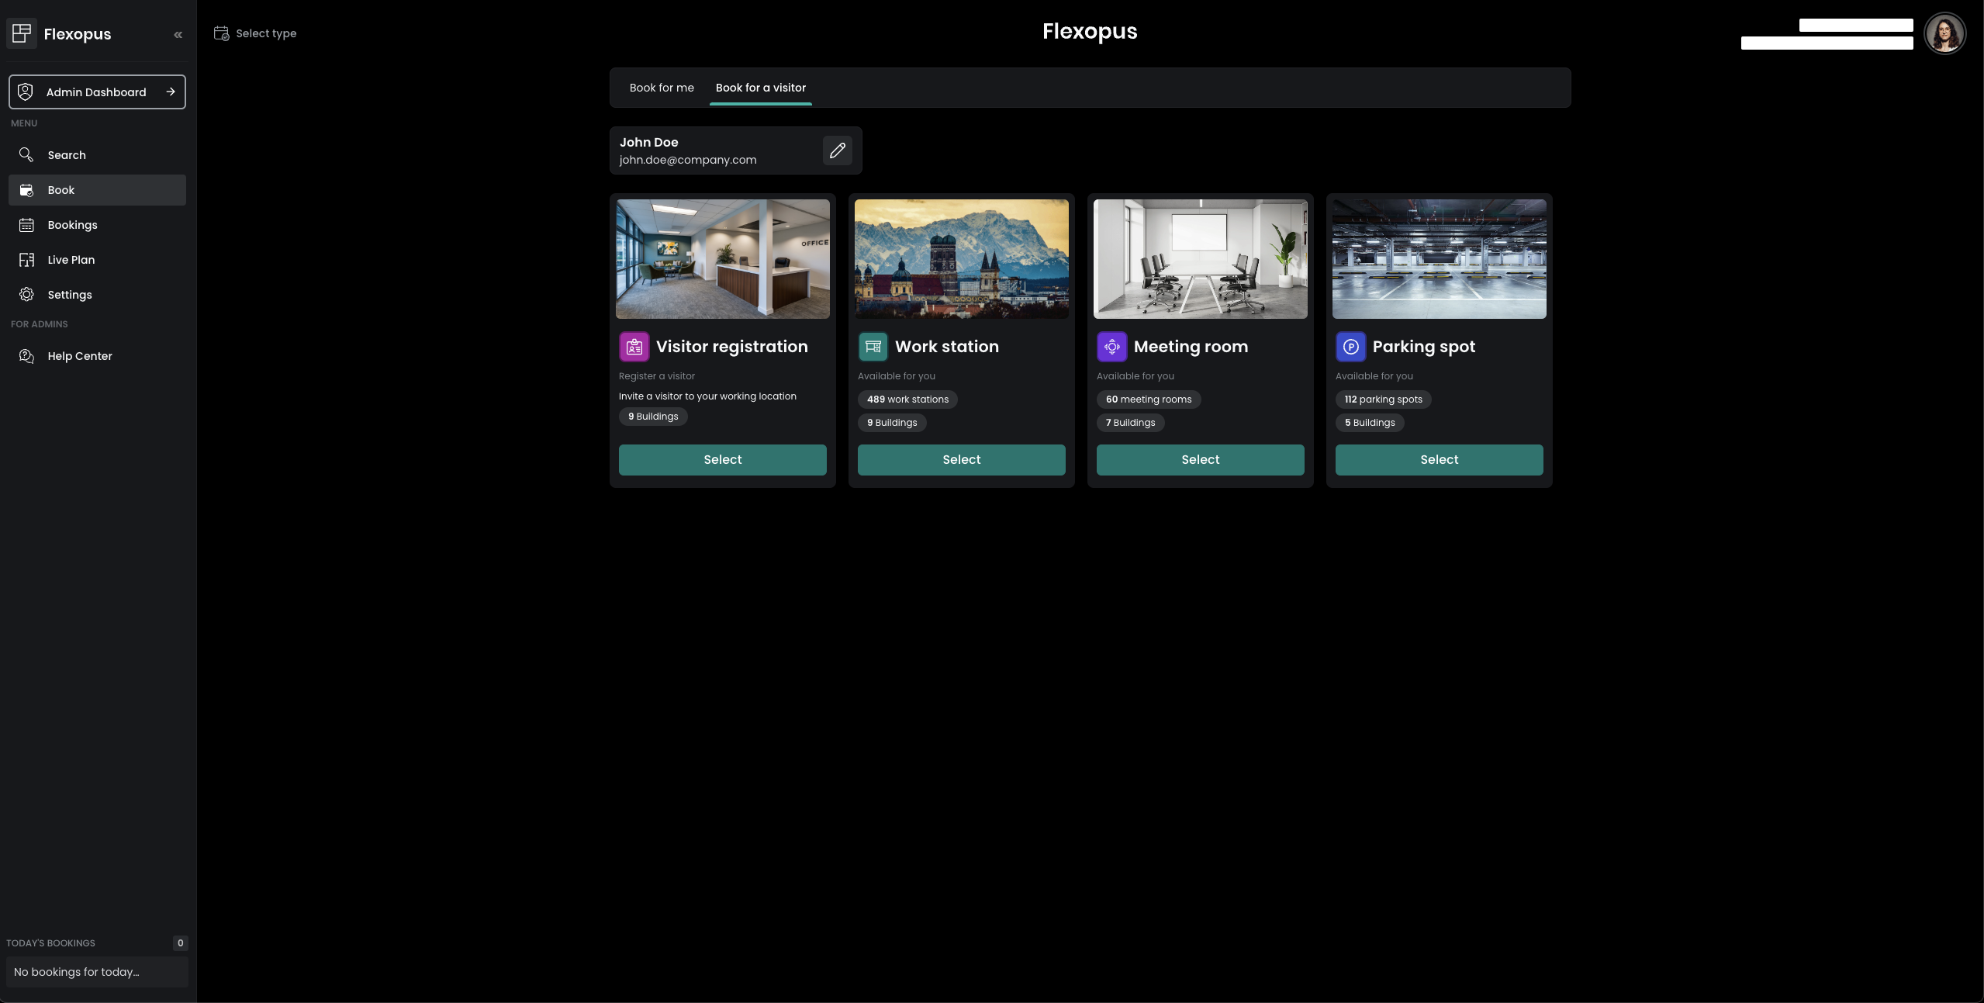1984x1003 pixels.
Task: Open Live Plan from sidebar
Action: pyautogui.click(x=71, y=260)
